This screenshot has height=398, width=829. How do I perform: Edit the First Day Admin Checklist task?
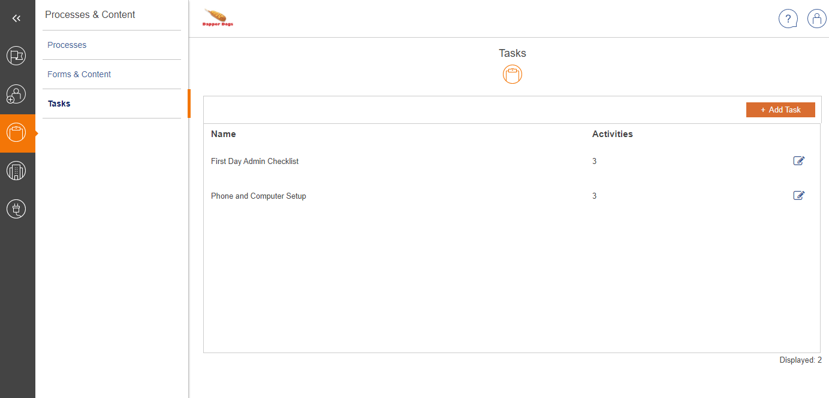pos(798,160)
